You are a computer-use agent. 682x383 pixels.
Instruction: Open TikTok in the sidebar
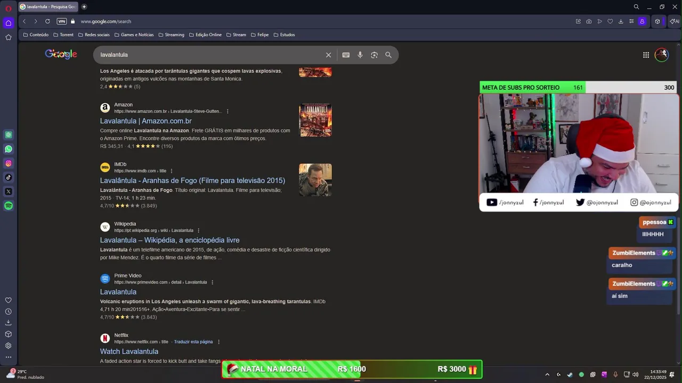point(8,178)
